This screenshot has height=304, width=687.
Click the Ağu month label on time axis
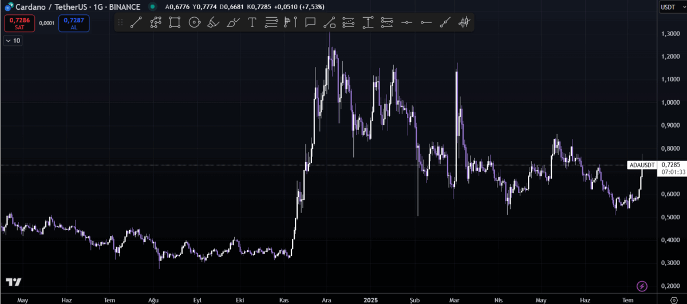pos(153,299)
